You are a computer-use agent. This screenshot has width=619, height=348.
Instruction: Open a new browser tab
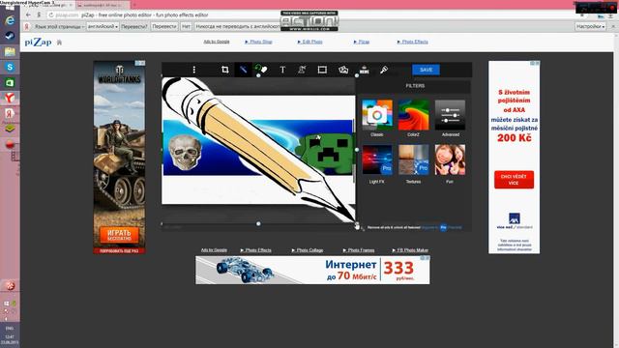(133, 5)
